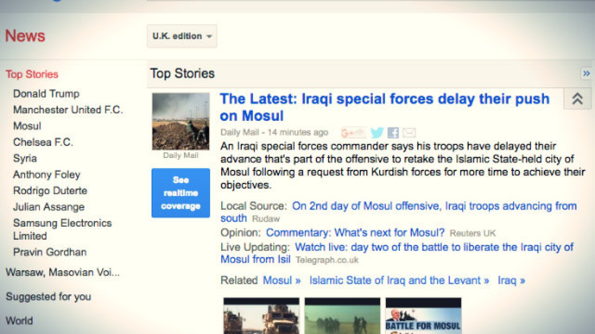The height and width of the screenshot is (334, 595).
Task: Open Warsaw, Masovian Voi... local section
Action: pos(62,272)
